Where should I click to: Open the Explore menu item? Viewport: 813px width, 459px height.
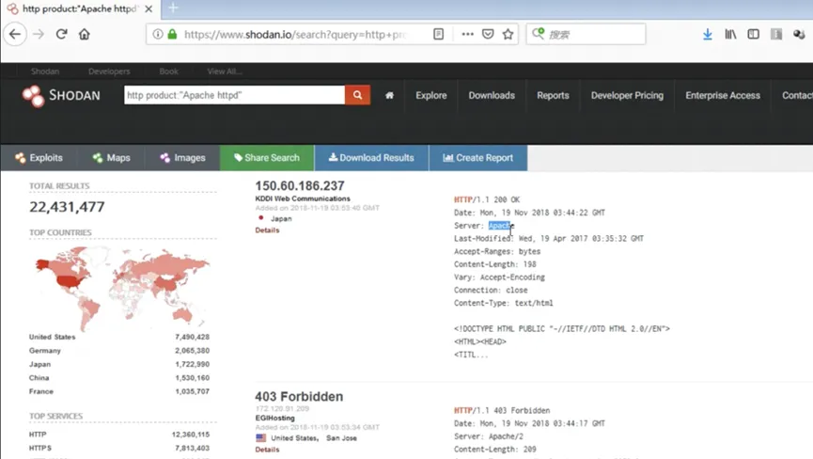pyautogui.click(x=430, y=95)
